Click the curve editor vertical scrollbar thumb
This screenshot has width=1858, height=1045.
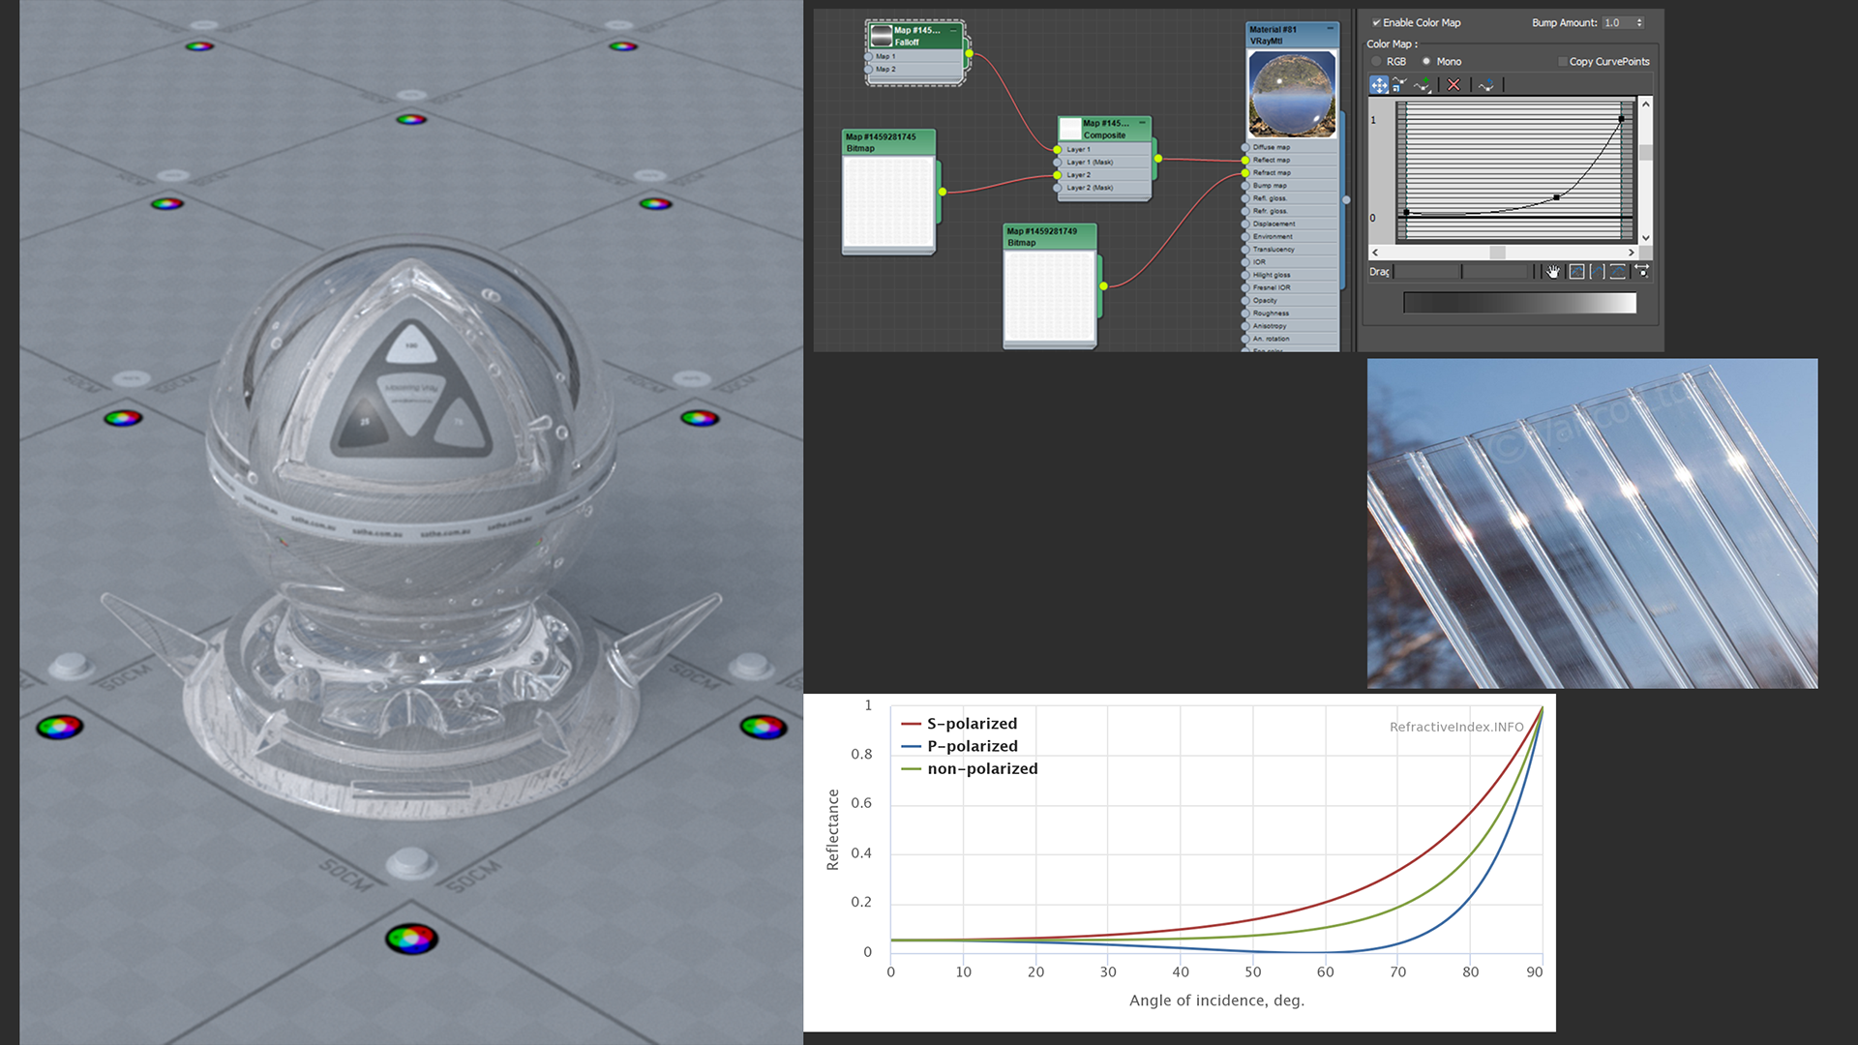tap(1645, 153)
